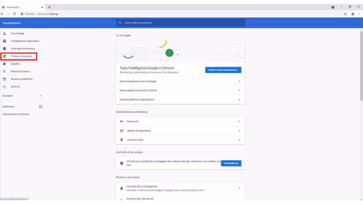The image size is (363, 204).
Task: Select Aspetto in sidebar
Action: click(15, 64)
